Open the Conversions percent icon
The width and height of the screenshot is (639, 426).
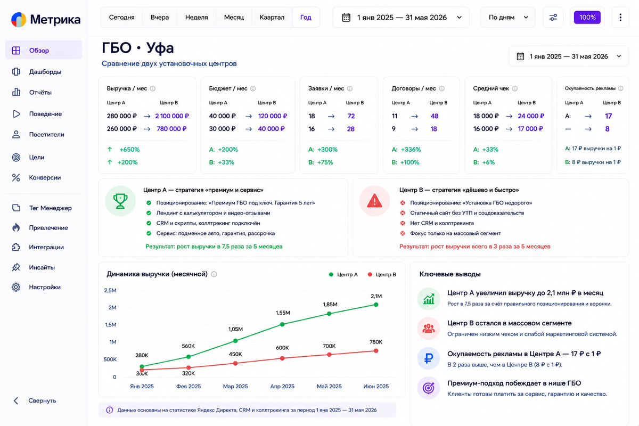(16, 177)
